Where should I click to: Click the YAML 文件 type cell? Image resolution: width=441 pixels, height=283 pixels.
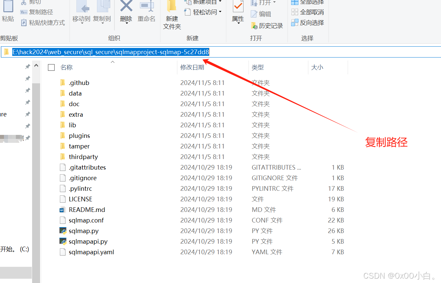267,252
